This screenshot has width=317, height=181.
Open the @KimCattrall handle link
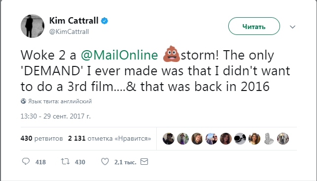point(69,31)
